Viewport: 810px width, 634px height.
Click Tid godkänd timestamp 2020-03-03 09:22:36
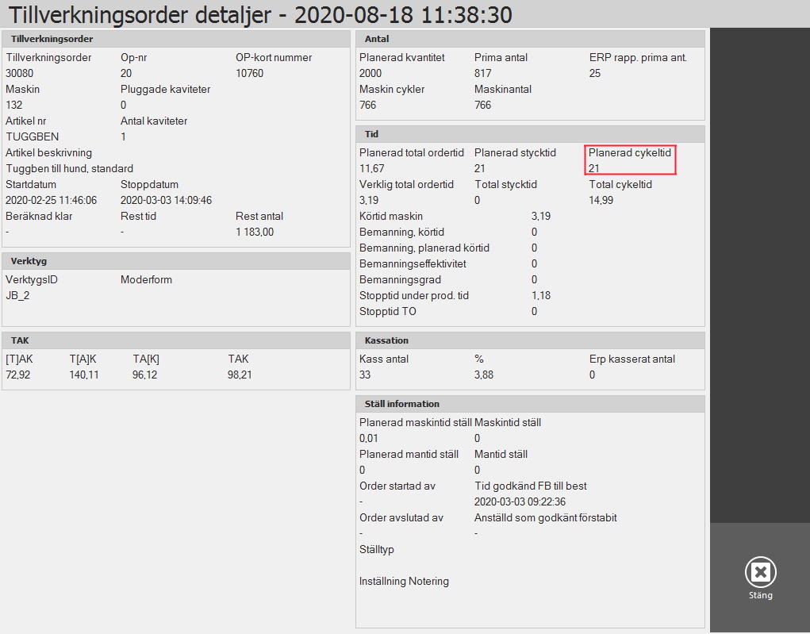[x=520, y=501]
